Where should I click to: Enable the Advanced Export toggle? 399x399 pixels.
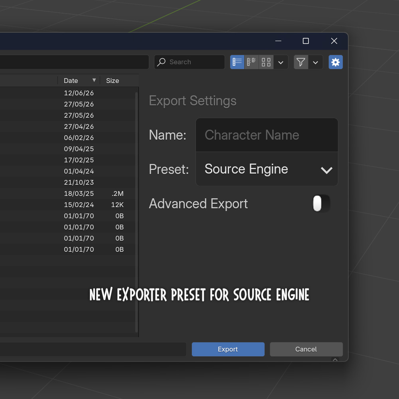pyautogui.click(x=321, y=203)
